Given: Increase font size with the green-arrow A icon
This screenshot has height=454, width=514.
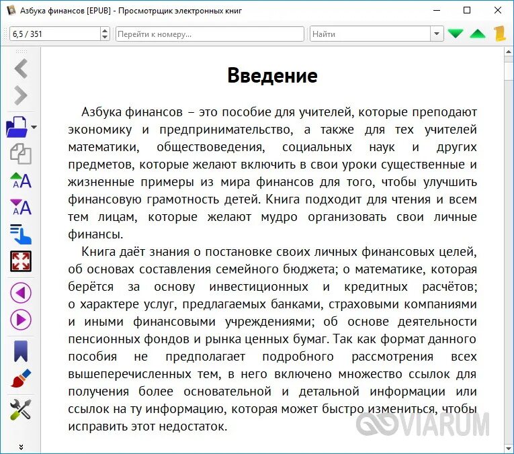Looking at the screenshot, I should (21, 181).
